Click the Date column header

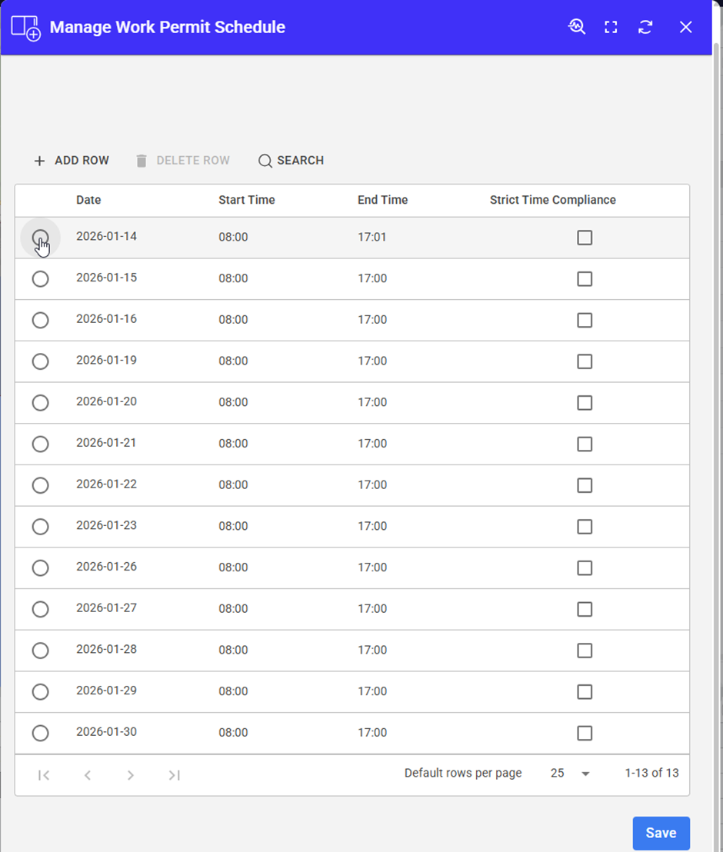click(x=88, y=200)
